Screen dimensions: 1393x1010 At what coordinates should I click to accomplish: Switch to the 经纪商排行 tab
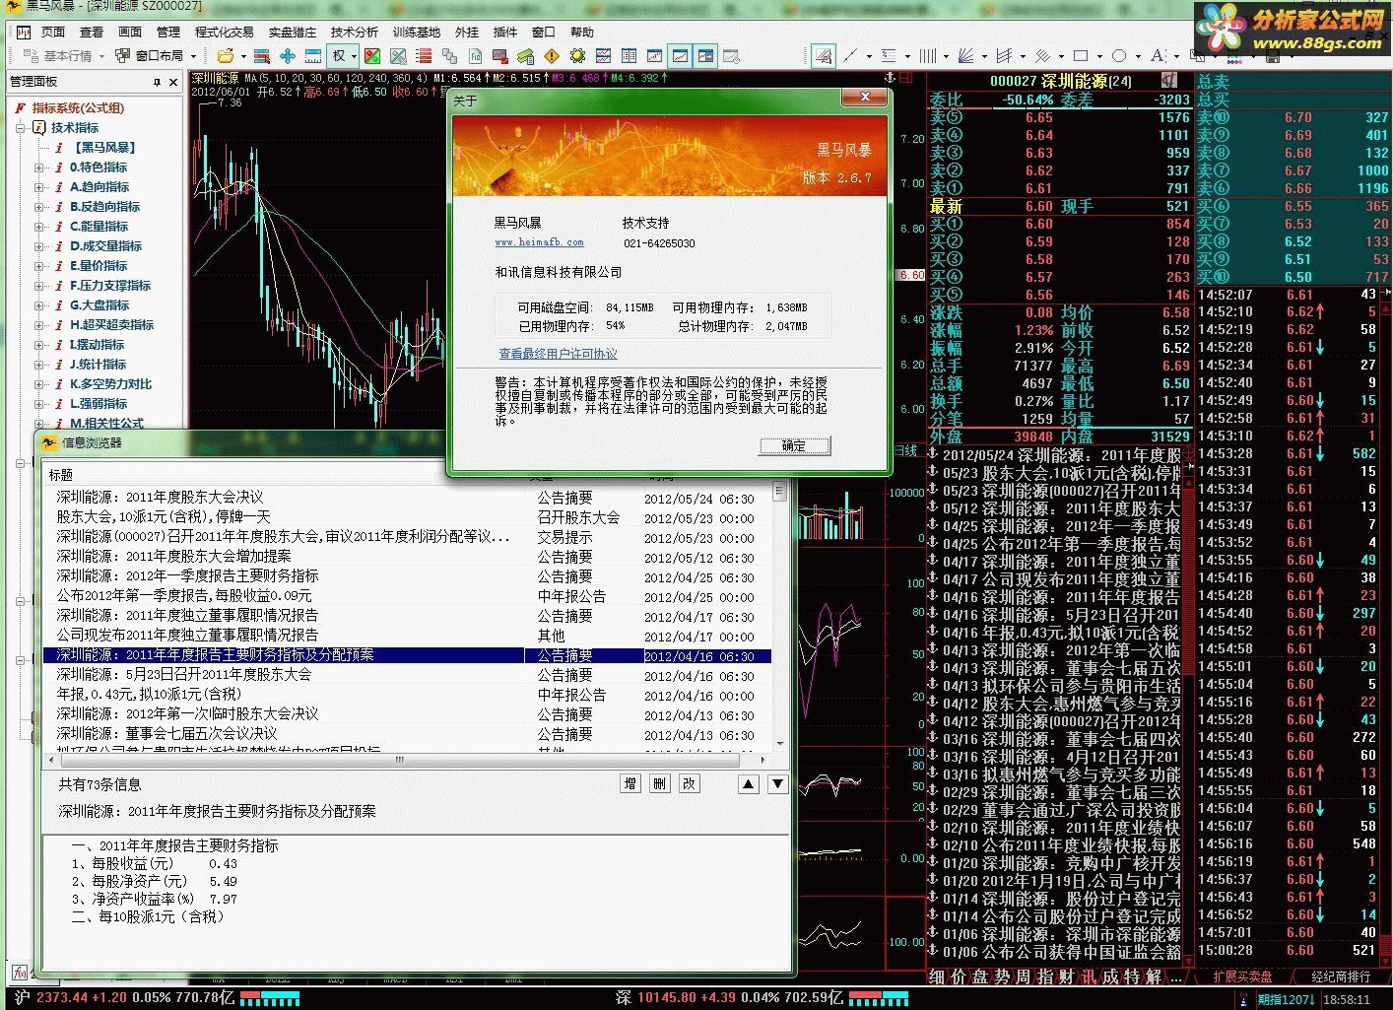[1341, 976]
